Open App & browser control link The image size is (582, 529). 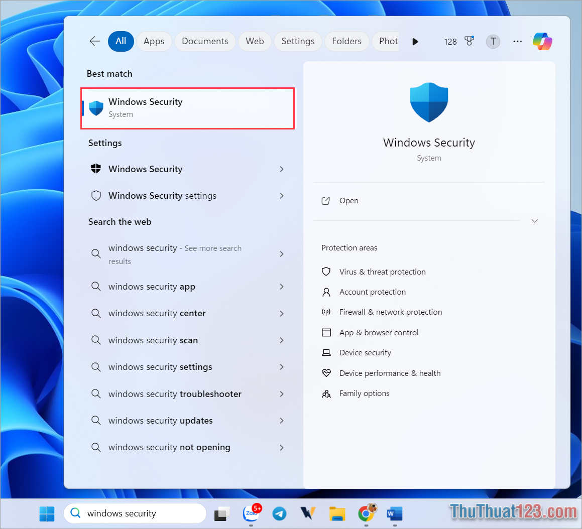[379, 332]
